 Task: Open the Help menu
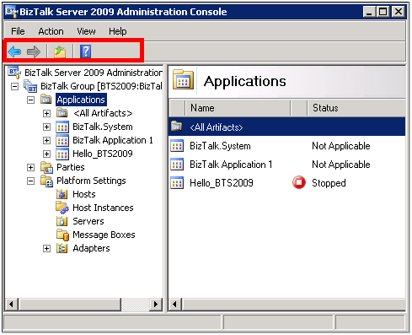[118, 31]
